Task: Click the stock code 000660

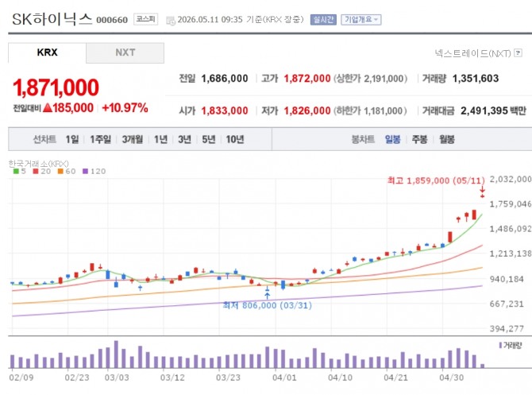Action: [112, 20]
